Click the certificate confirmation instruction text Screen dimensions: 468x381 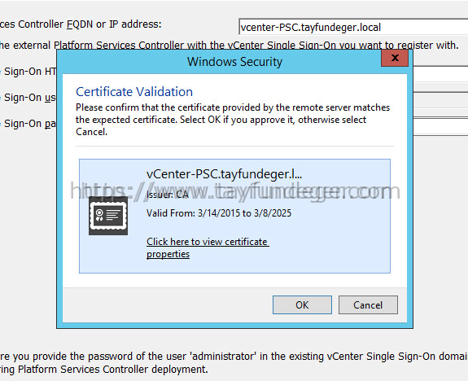(x=233, y=120)
